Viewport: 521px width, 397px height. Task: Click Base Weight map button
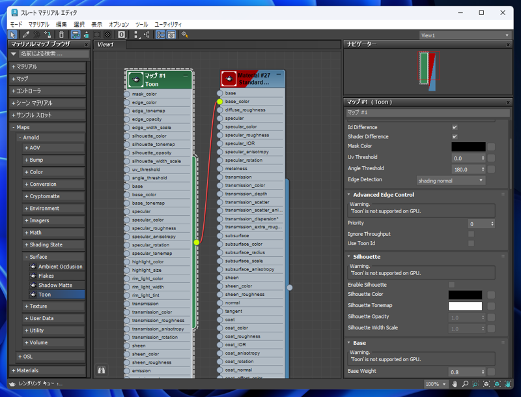coord(491,372)
